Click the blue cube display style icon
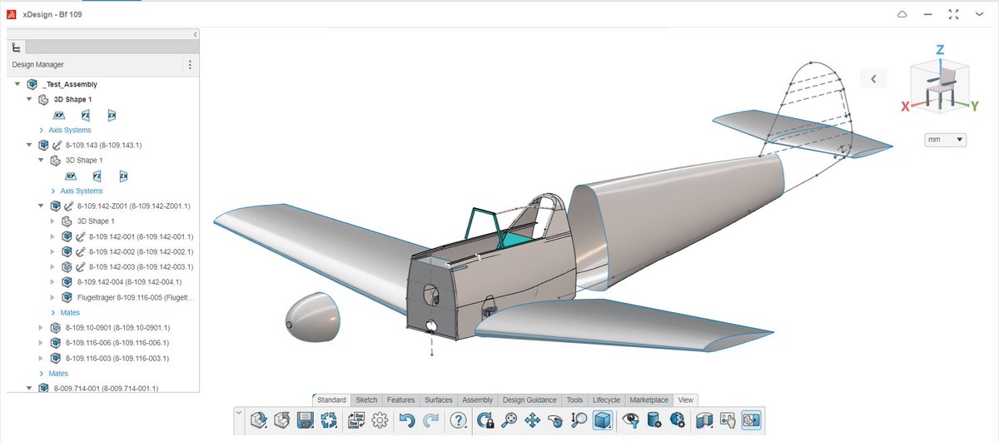Viewport: 999px width, 442px height. 602,420
